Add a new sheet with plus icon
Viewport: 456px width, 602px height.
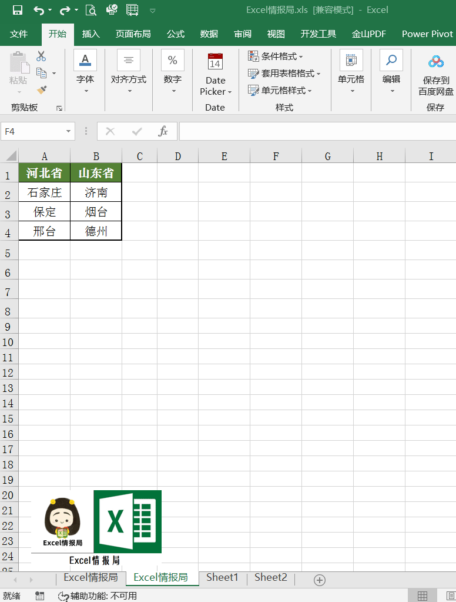click(320, 580)
